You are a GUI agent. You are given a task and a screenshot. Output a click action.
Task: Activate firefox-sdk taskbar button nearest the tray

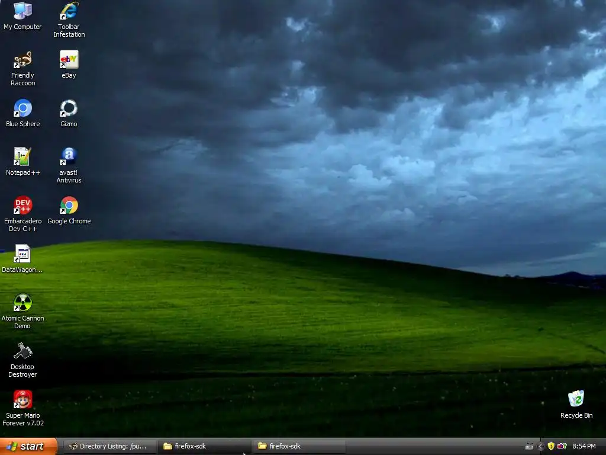tap(299, 446)
